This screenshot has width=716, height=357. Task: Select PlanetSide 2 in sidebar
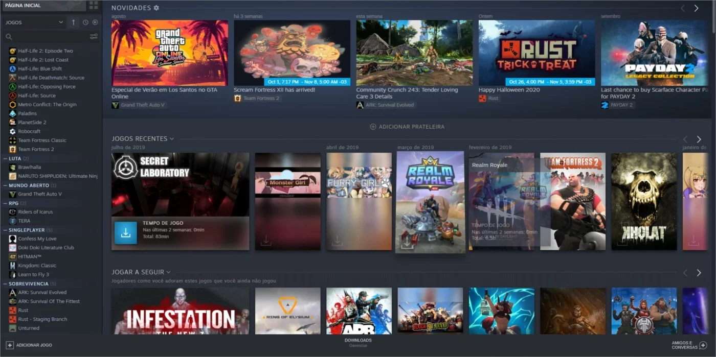point(32,123)
